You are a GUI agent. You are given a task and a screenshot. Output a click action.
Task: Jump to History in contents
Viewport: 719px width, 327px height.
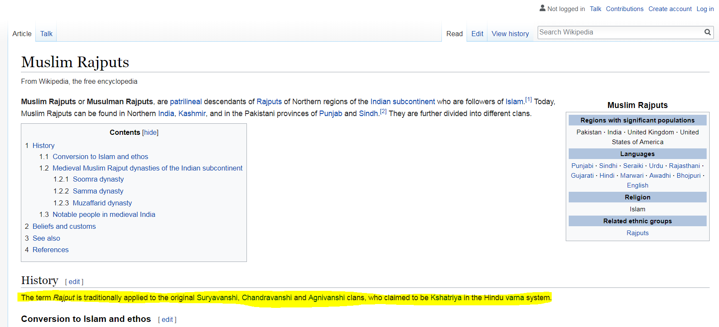pos(43,145)
